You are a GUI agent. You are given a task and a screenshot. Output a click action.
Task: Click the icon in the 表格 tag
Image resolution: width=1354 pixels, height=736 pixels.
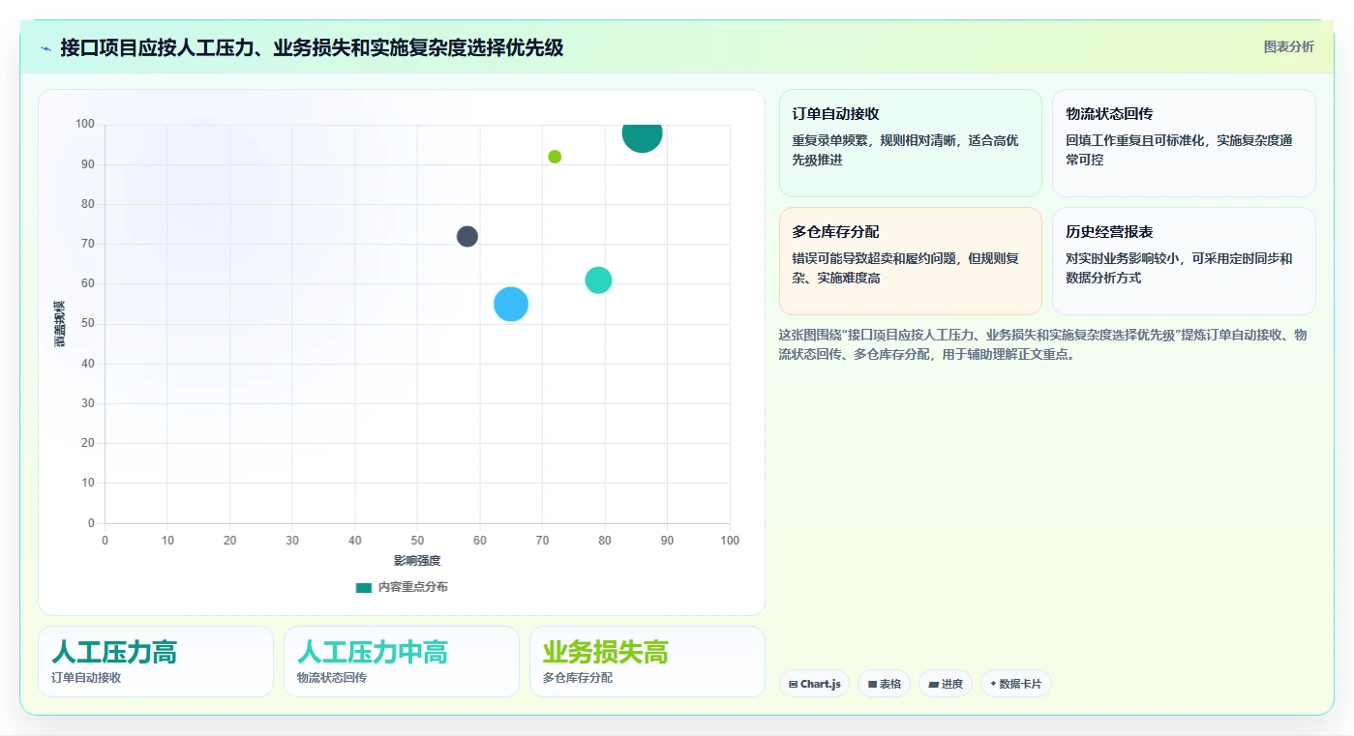click(x=872, y=684)
